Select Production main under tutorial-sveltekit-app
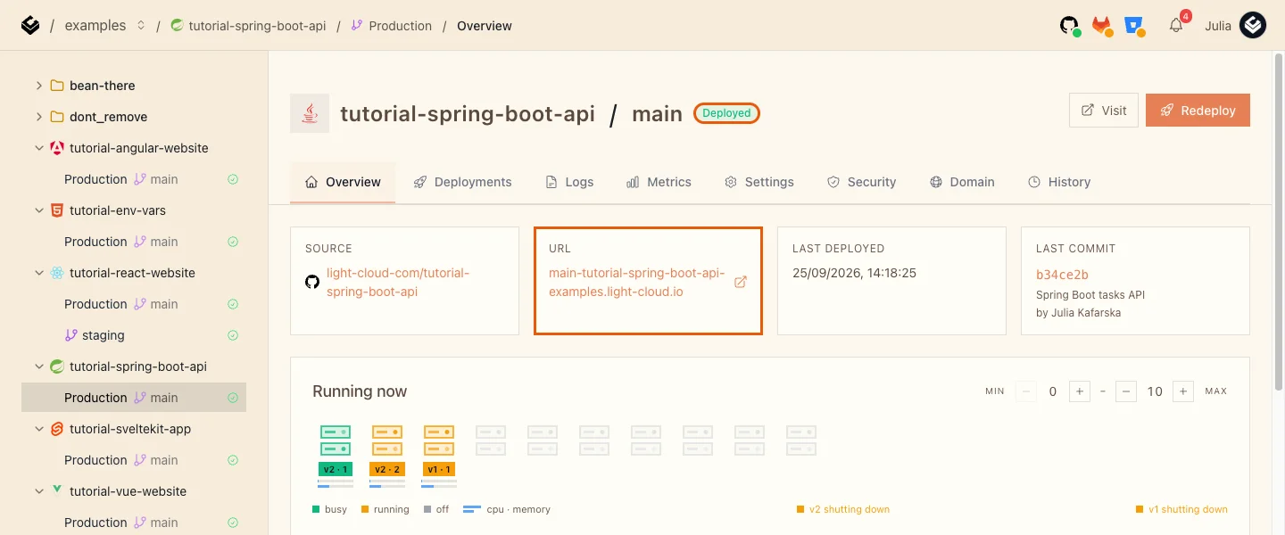Image resolution: width=1285 pixels, height=535 pixels. (134, 460)
